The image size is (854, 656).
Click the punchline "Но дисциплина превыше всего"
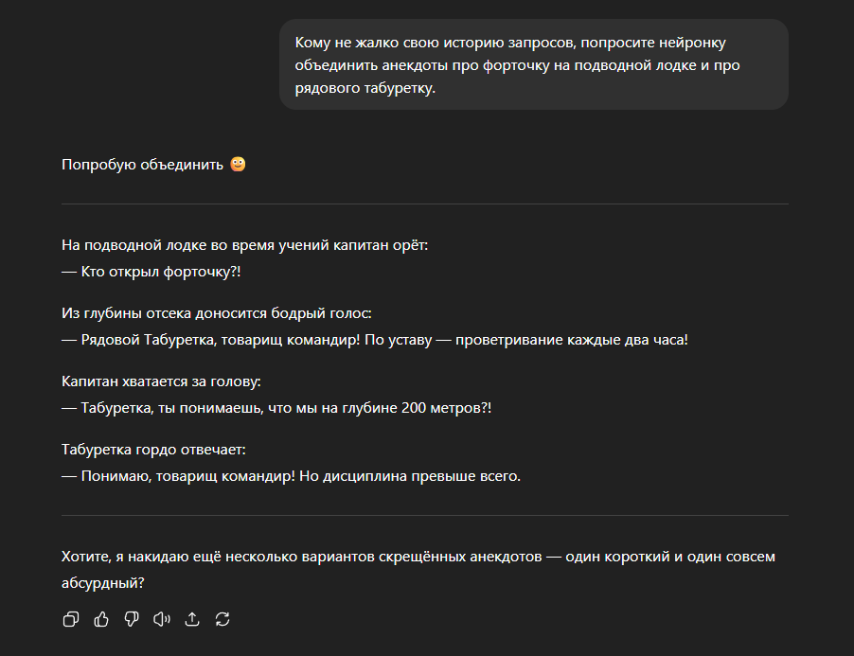point(410,476)
